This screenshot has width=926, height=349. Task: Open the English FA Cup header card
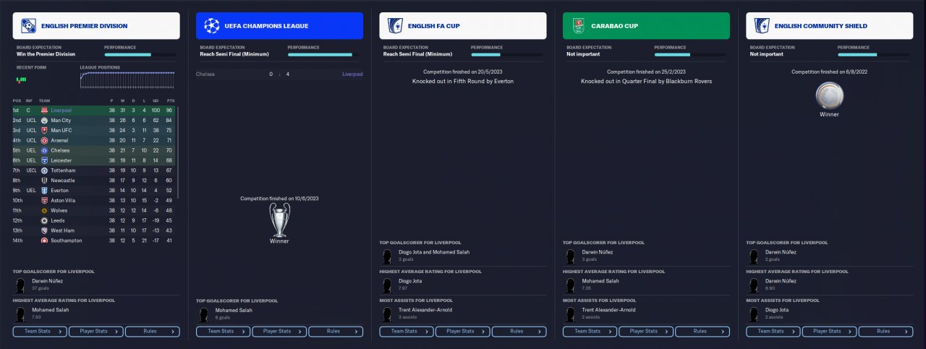(463, 26)
